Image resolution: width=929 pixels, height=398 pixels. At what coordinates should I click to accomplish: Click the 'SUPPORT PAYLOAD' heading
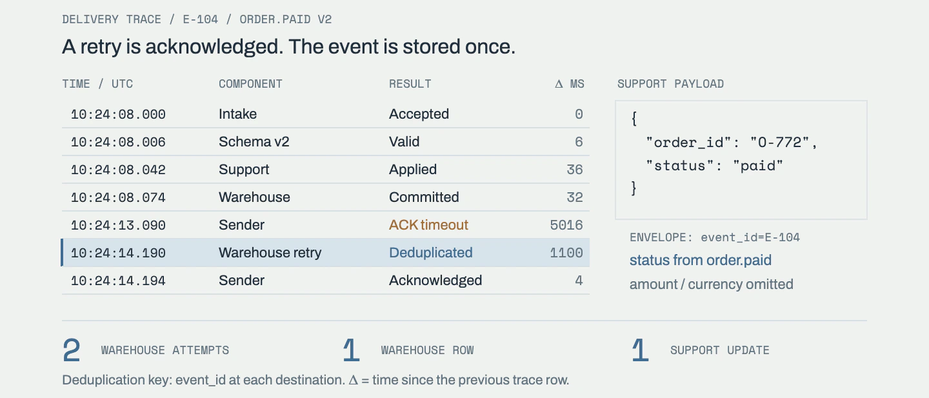coord(670,84)
